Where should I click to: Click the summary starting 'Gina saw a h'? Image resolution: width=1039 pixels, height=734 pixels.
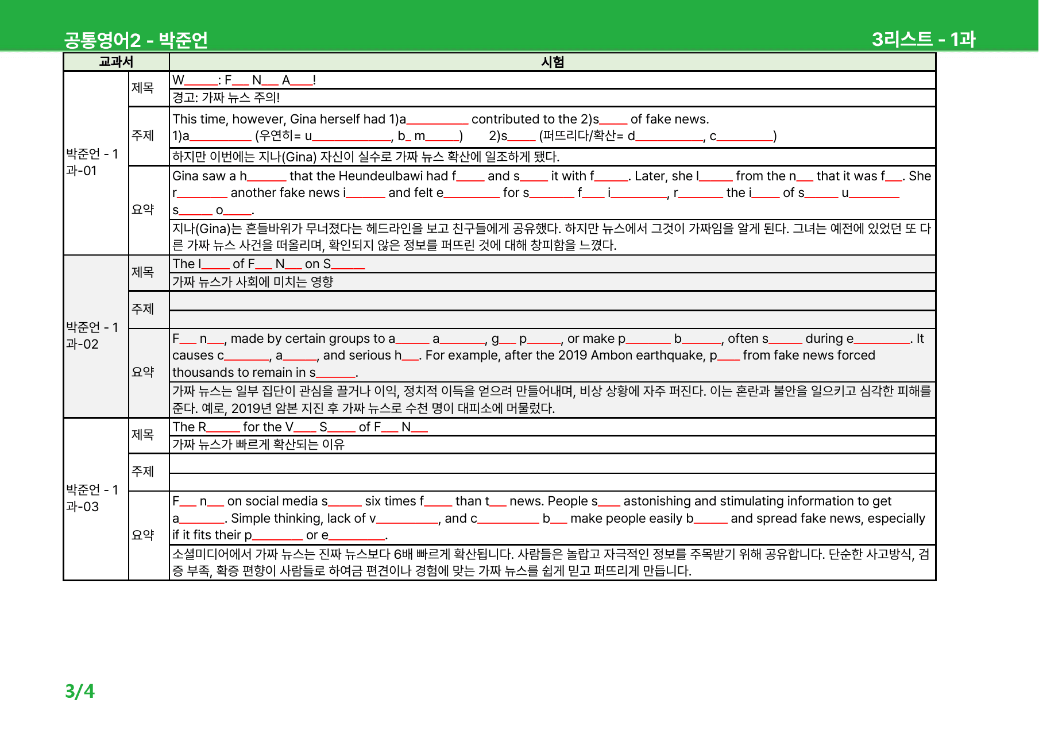[553, 193]
